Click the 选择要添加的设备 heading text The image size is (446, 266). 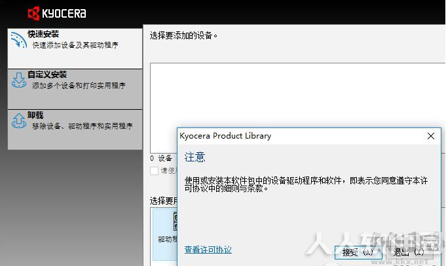184,36
